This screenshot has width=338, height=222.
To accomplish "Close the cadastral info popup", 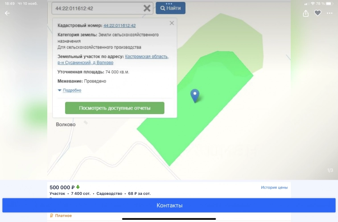I will click(x=172, y=23).
